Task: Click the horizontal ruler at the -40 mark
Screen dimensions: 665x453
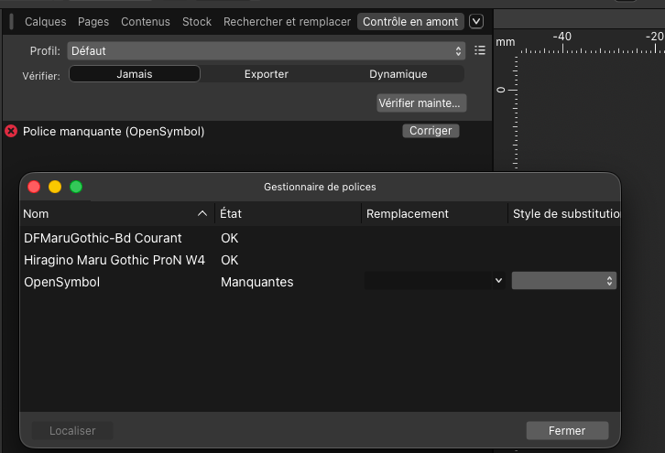Action: click(563, 44)
